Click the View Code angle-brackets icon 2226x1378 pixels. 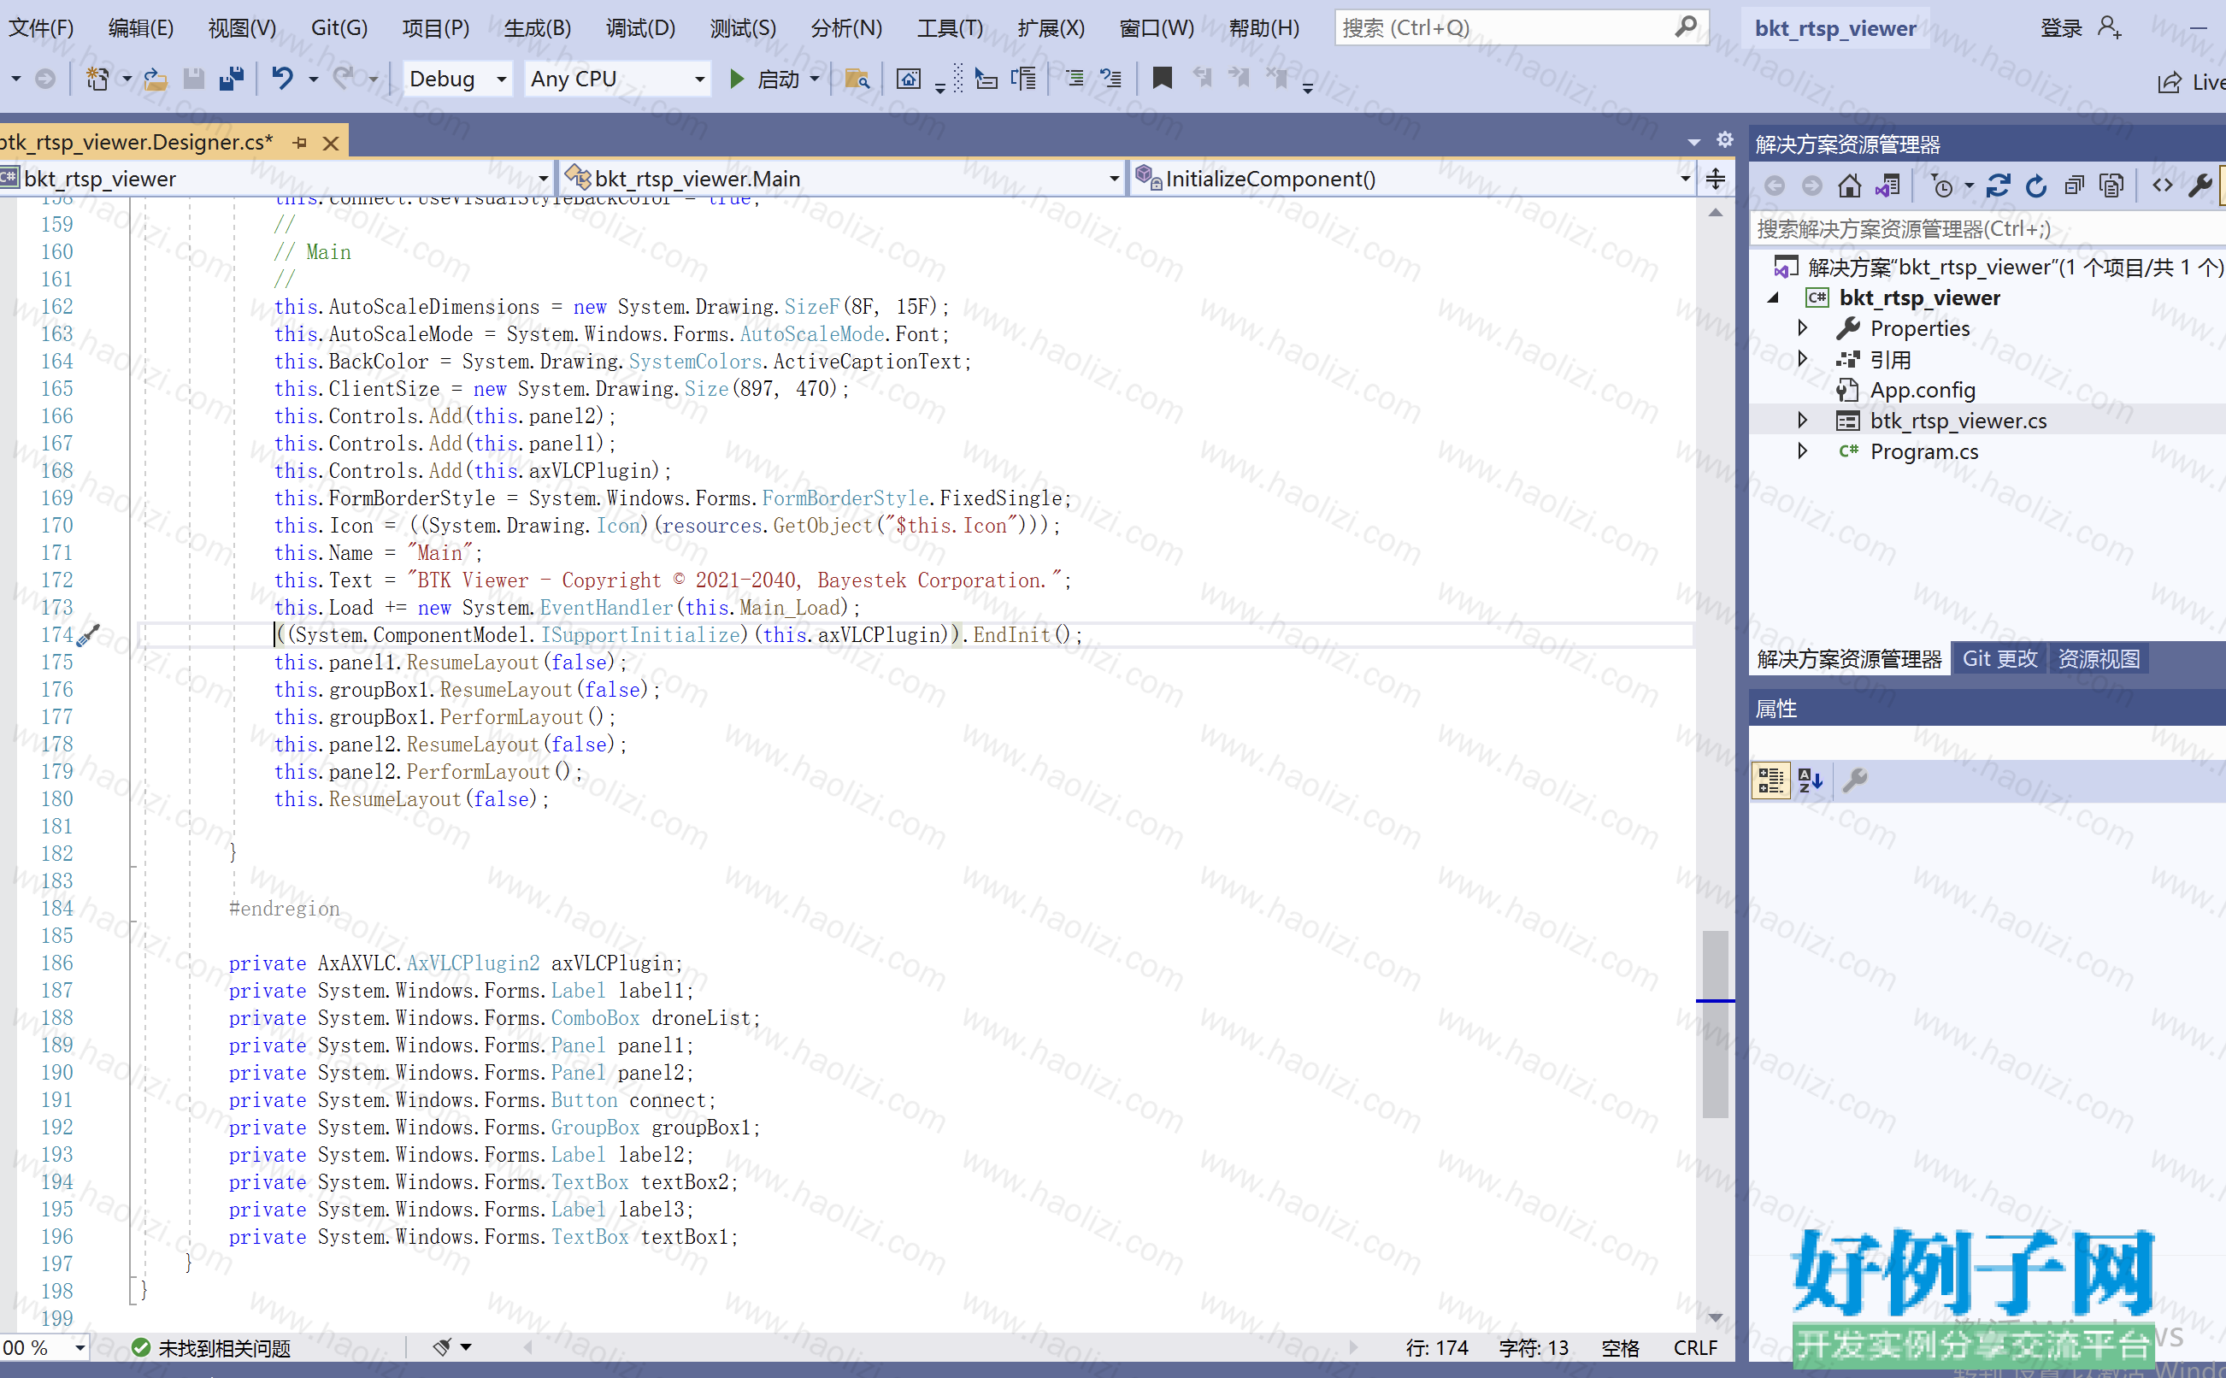2162,185
